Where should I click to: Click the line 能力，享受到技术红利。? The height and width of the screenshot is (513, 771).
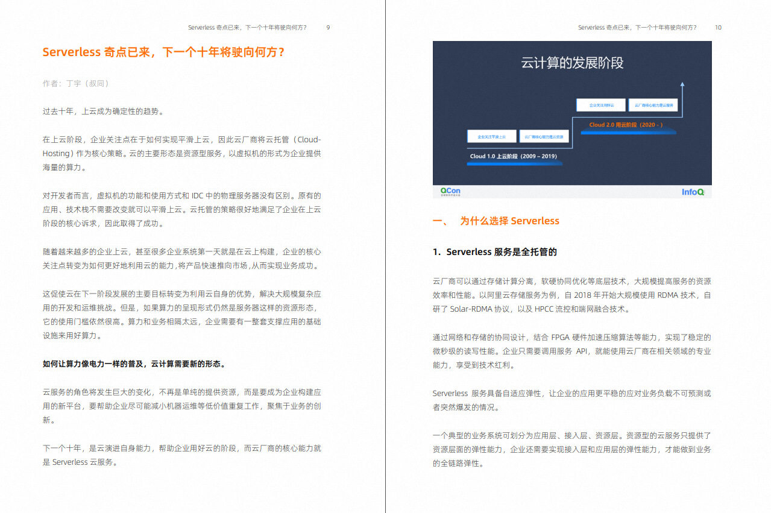pyautogui.click(x=473, y=365)
